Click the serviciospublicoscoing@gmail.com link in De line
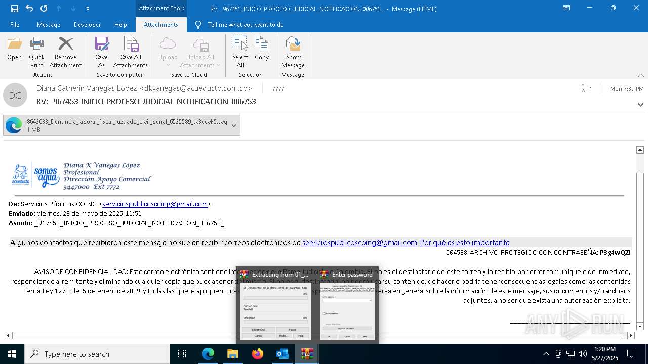The width and height of the screenshot is (648, 364). pyautogui.click(x=155, y=204)
